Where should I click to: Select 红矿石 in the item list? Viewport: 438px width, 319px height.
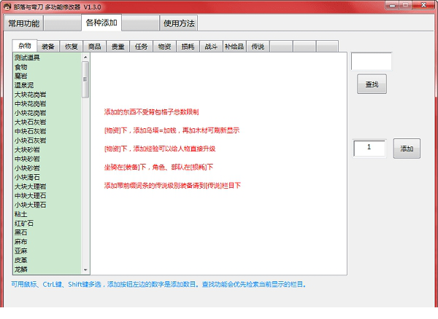47,223
